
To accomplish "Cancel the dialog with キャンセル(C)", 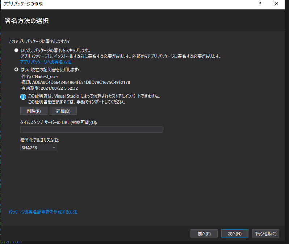I will 265,234.
